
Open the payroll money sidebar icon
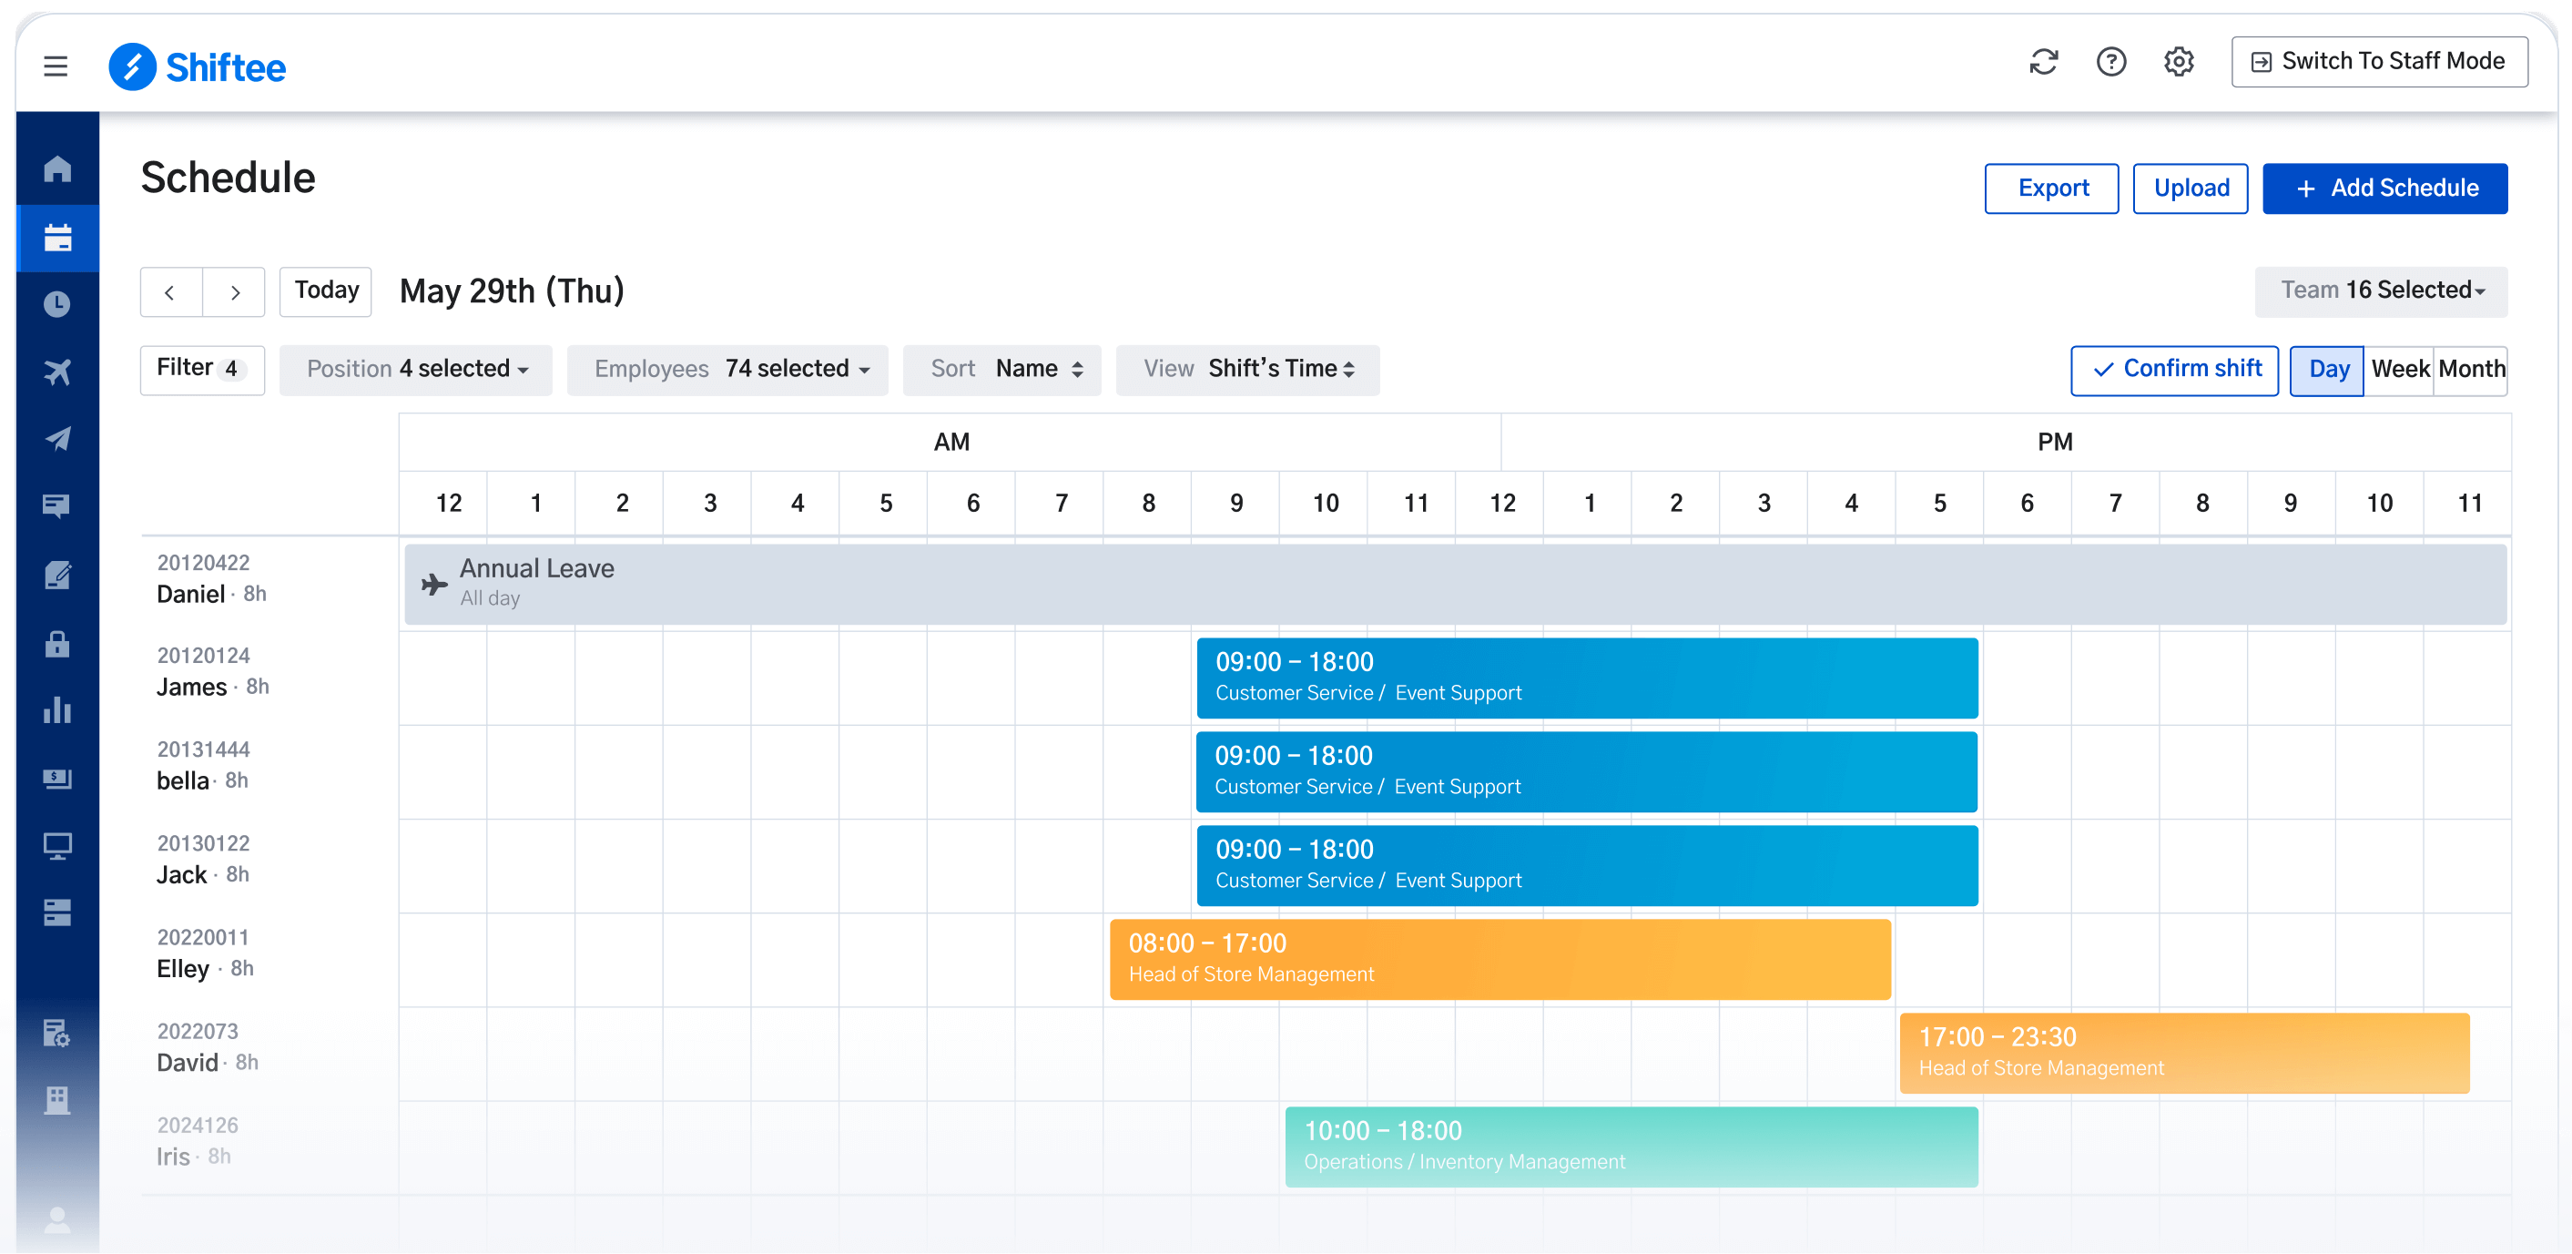pos(57,778)
